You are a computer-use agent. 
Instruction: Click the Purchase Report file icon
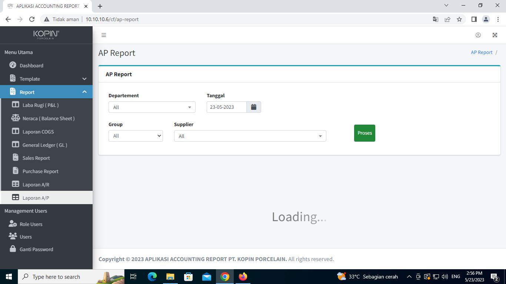tap(16, 171)
